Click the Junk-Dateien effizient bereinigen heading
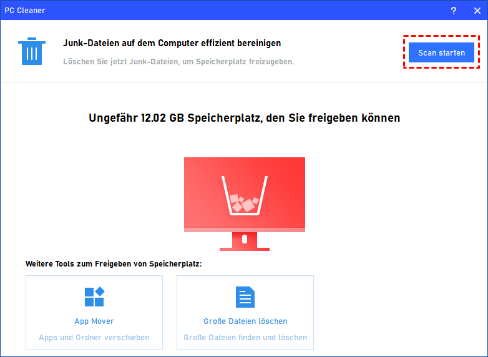 click(x=172, y=43)
